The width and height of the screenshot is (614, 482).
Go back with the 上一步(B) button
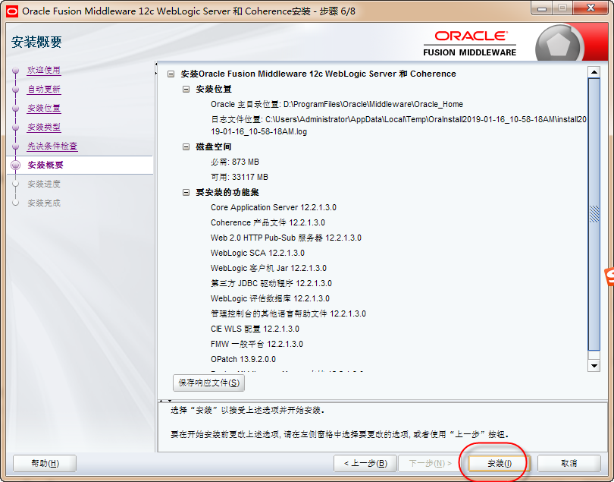pyautogui.click(x=365, y=463)
